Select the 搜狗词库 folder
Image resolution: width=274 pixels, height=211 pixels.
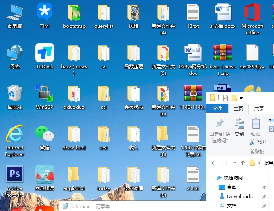point(134,179)
